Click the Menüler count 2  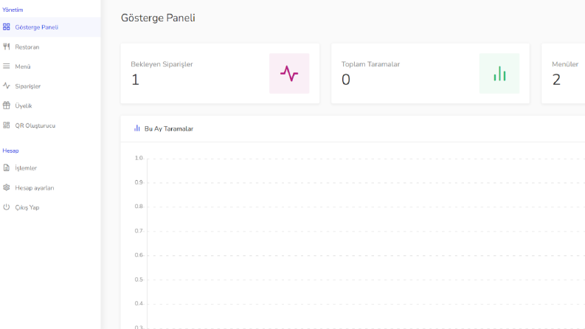[x=556, y=80]
